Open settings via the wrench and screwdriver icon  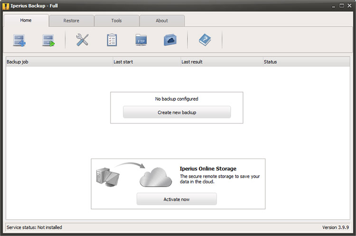pos(82,40)
